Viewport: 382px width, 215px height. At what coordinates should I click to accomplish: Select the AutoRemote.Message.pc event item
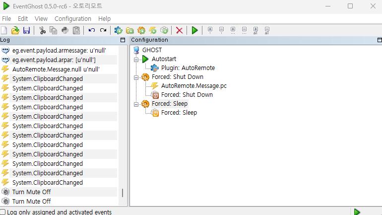[193, 86]
